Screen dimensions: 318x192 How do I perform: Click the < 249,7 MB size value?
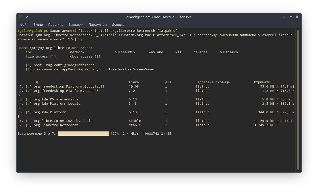click(x=264, y=125)
